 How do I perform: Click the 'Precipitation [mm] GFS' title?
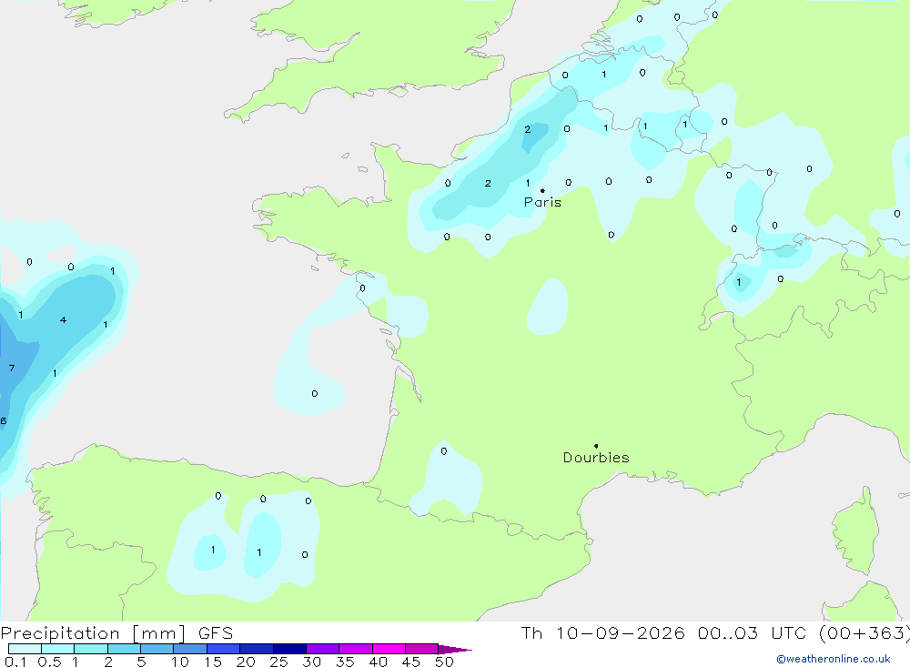click(116, 633)
